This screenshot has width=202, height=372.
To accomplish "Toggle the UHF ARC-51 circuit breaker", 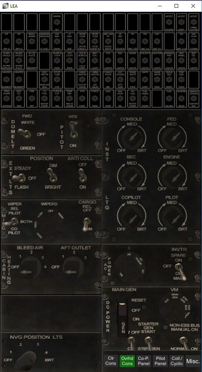I will 157,42.
